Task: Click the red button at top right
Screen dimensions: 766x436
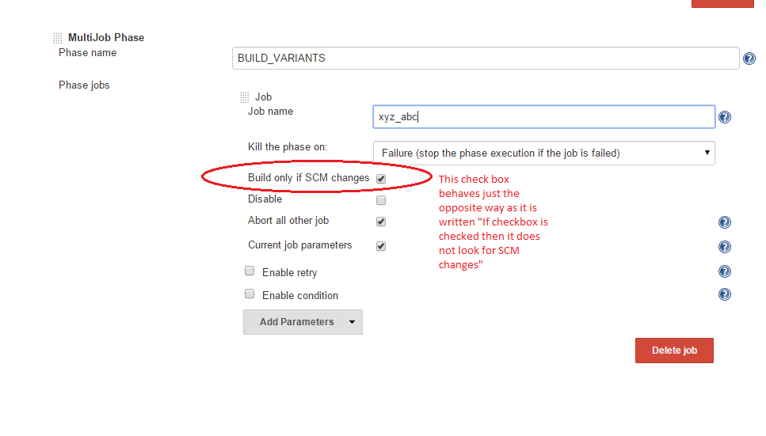Action: tap(722, 3)
